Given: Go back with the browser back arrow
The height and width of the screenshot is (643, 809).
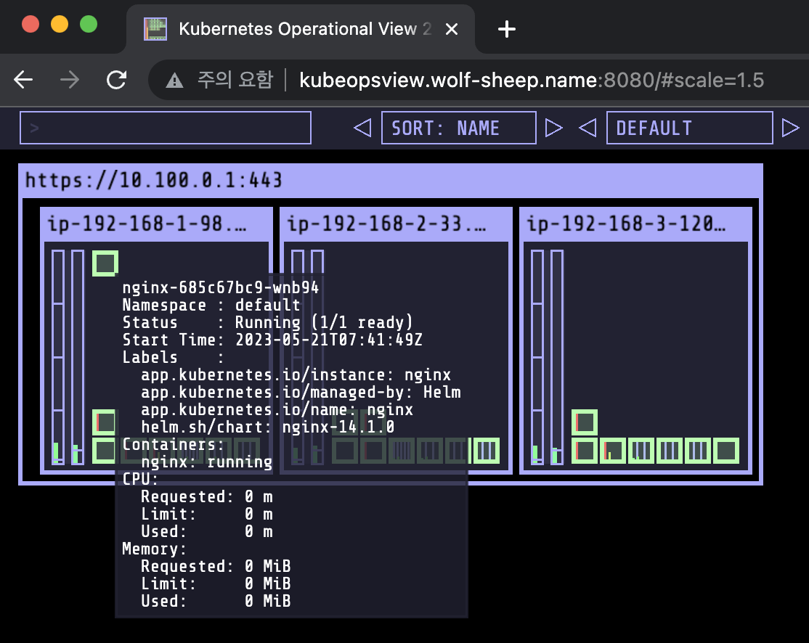Looking at the screenshot, I should pyautogui.click(x=23, y=80).
